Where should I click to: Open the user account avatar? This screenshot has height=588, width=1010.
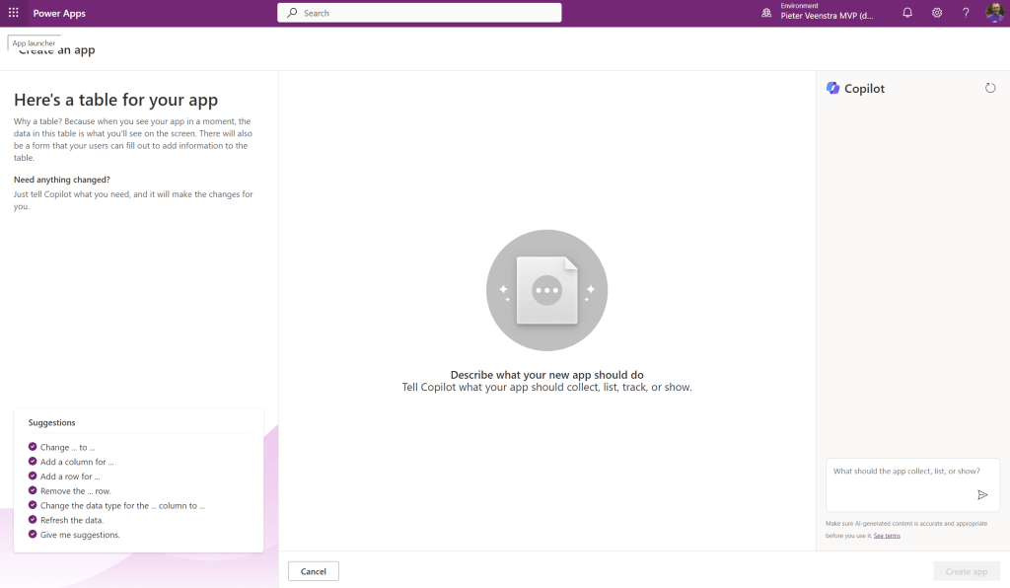pos(995,13)
